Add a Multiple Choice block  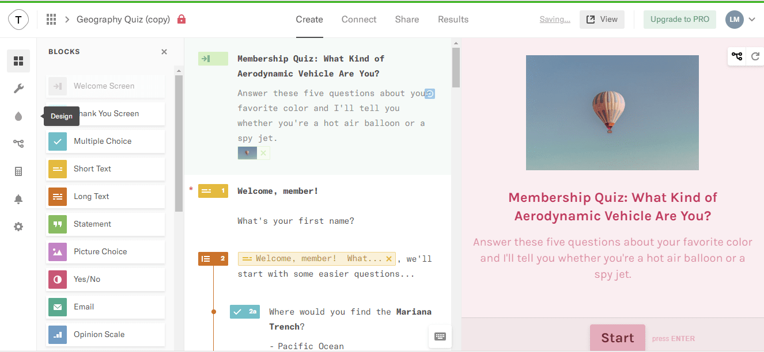pos(105,141)
